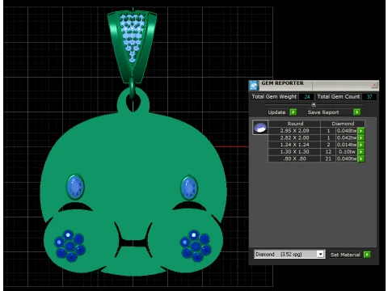This screenshot has height=291, width=388.
Task: Click the Total Gem Count value field
Action: coord(369,97)
